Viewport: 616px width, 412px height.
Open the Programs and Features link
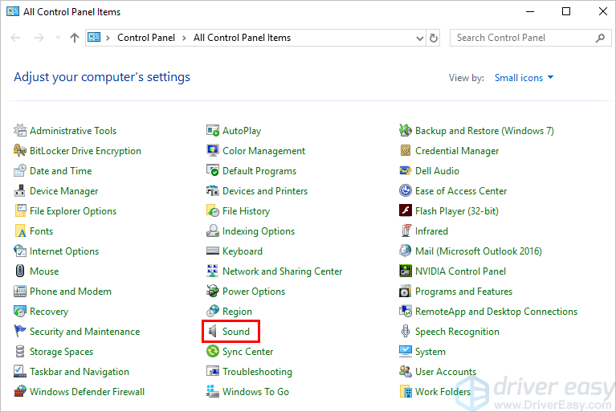pyautogui.click(x=463, y=292)
